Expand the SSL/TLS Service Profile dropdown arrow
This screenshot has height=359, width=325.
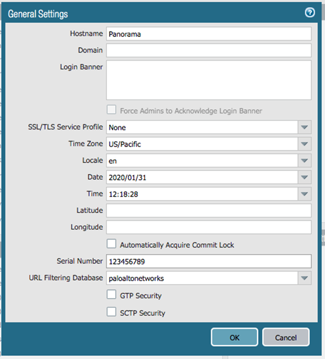305,127
